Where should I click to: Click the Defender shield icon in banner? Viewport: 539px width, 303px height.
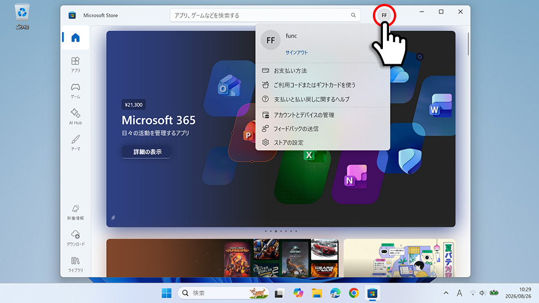coord(410,161)
